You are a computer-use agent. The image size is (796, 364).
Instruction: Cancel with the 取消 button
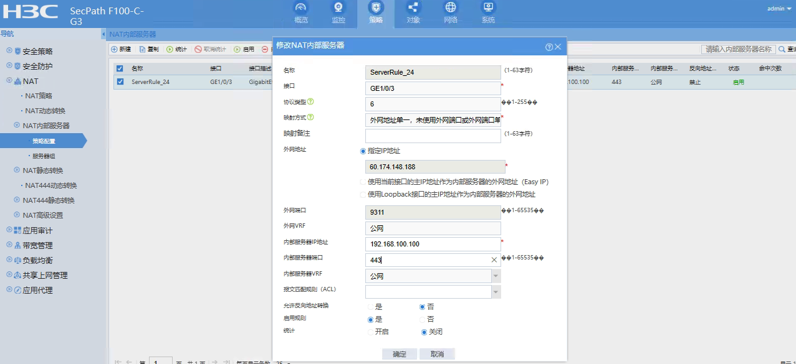(x=437, y=354)
